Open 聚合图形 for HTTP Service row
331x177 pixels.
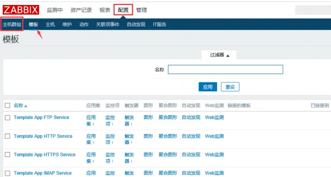click(x=168, y=136)
